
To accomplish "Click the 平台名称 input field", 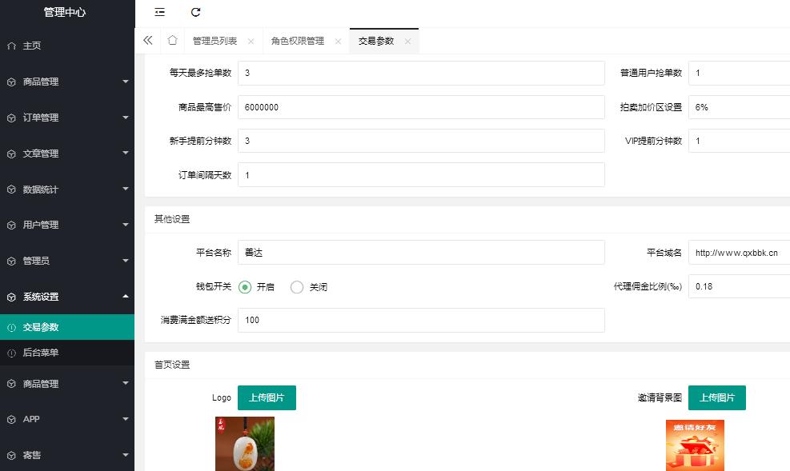I will [x=421, y=253].
